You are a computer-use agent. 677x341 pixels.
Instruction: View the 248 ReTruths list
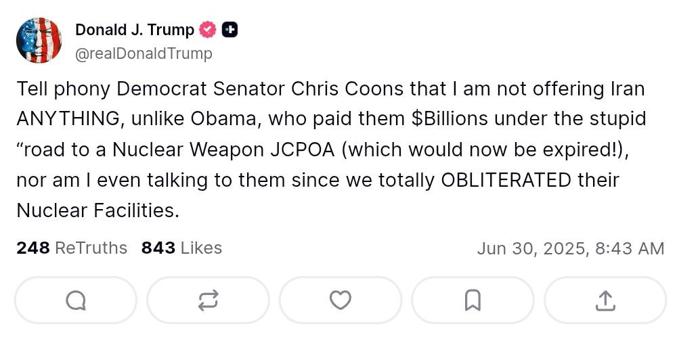pos(72,248)
